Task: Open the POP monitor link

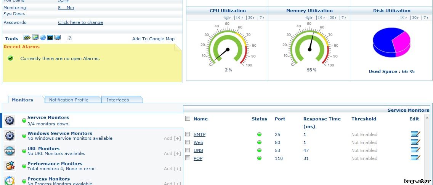Action: tap(198, 158)
